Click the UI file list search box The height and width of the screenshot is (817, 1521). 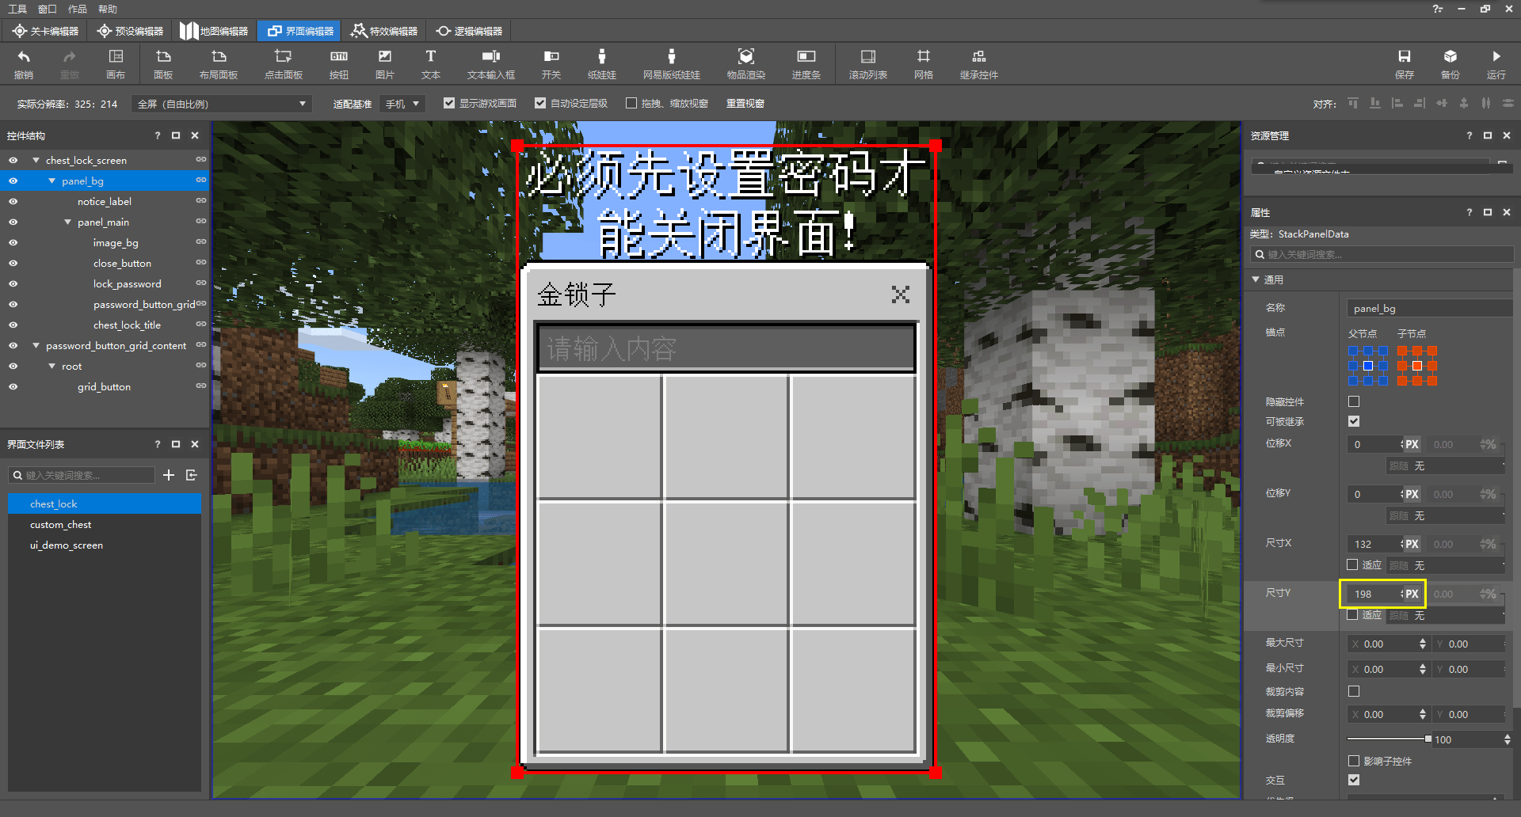click(82, 475)
